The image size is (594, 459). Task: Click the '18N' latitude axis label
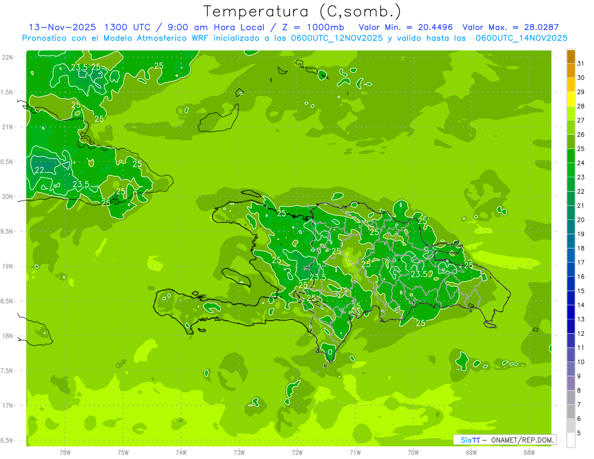8,336
